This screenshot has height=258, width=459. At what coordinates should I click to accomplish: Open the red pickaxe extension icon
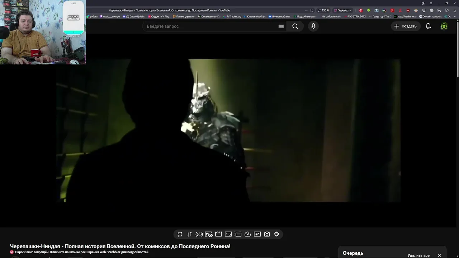[x=392, y=10]
